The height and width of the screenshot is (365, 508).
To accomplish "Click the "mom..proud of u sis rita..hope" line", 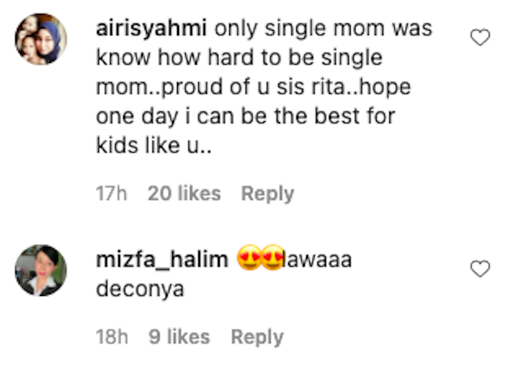I will [x=253, y=87].
